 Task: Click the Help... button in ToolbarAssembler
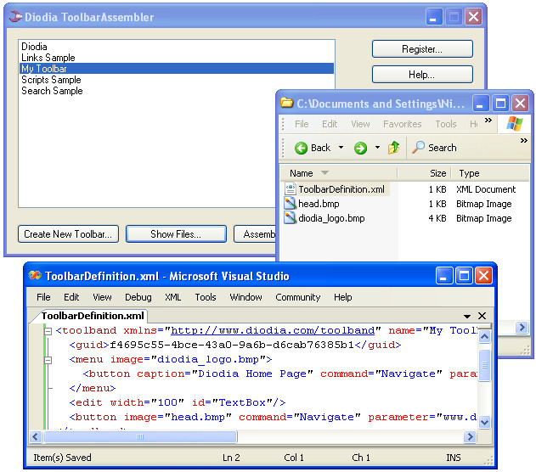click(422, 75)
